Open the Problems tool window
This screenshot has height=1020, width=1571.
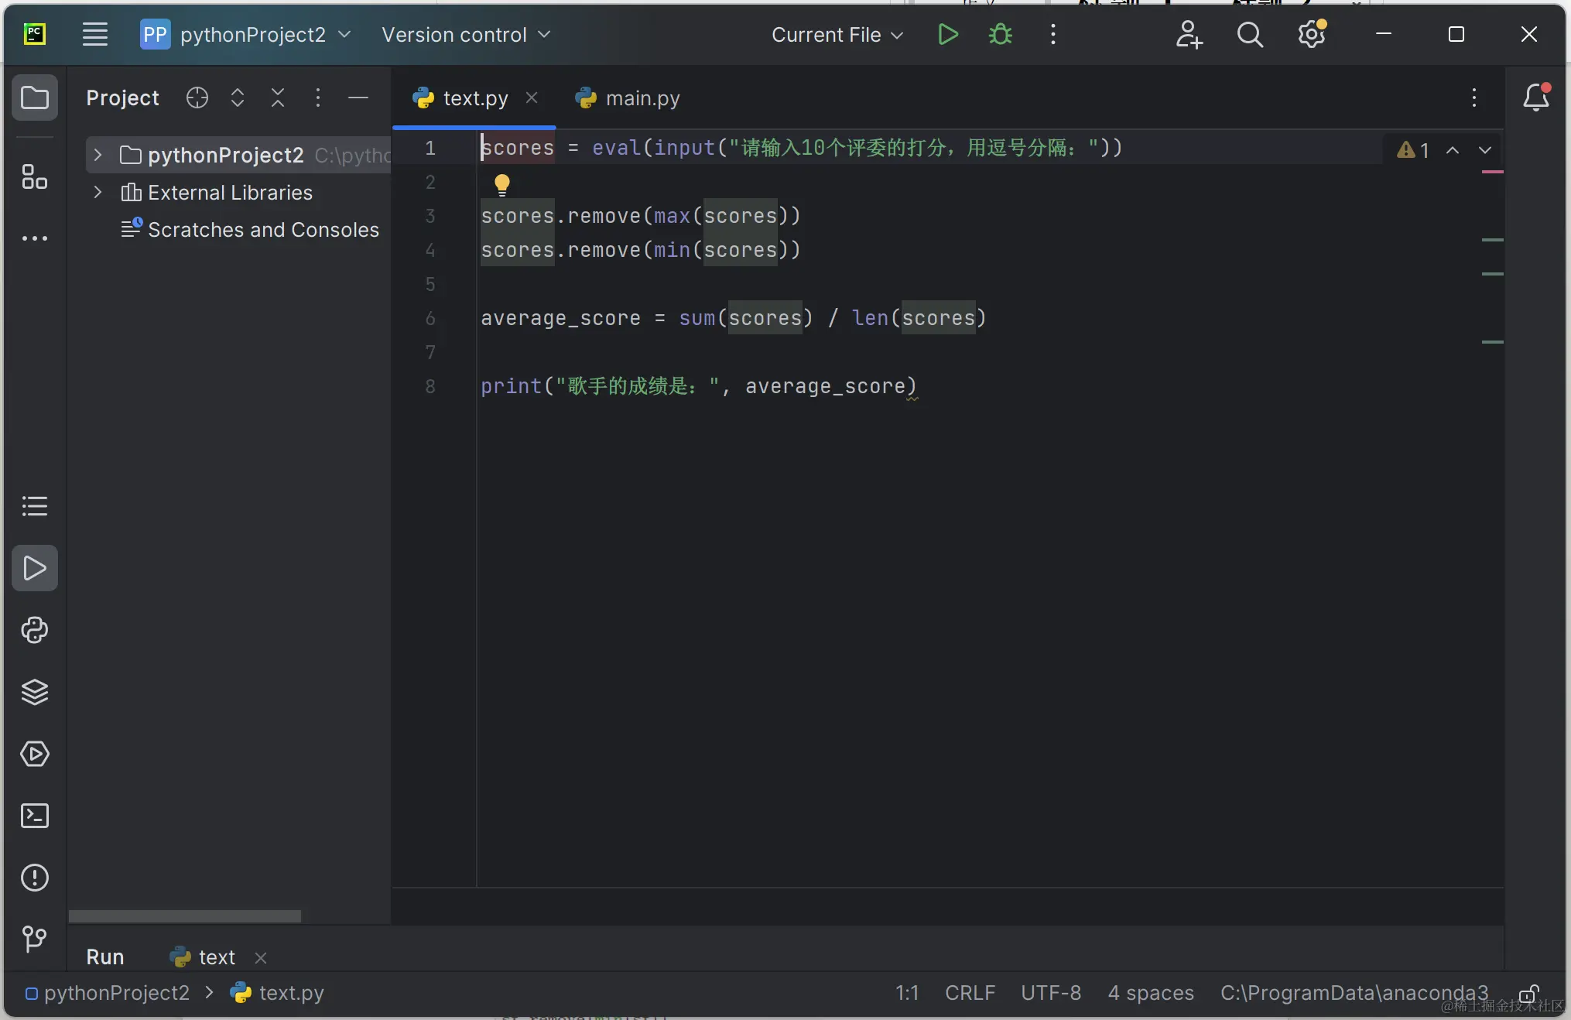coord(34,878)
